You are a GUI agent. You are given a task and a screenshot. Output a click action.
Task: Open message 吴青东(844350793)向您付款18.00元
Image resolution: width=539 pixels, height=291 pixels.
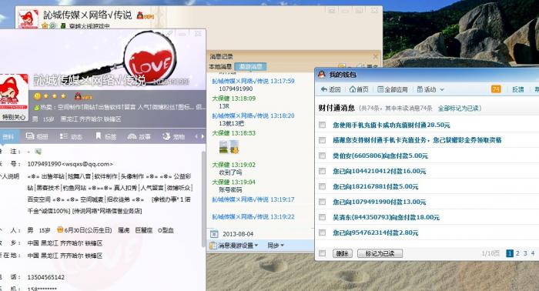point(386,217)
